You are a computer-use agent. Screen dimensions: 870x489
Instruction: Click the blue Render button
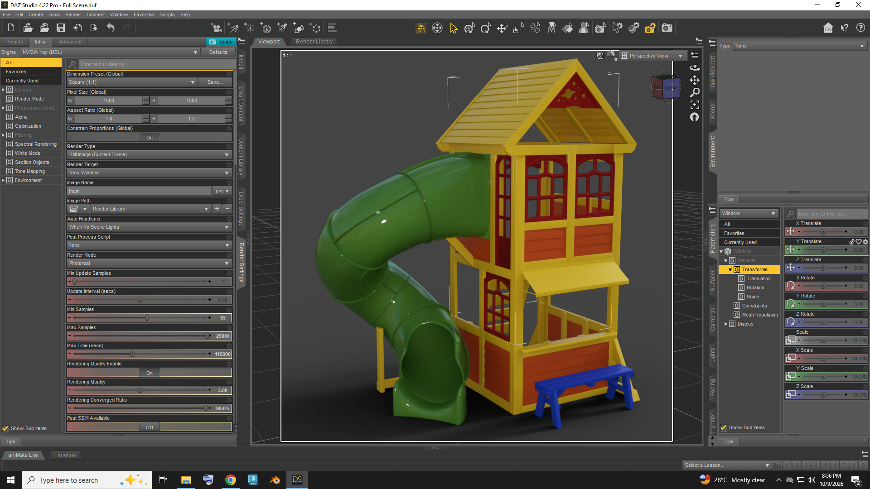(x=221, y=42)
